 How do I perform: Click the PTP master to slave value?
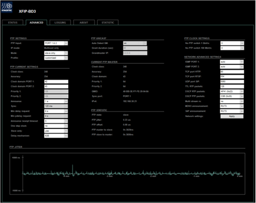[x=128, y=130]
